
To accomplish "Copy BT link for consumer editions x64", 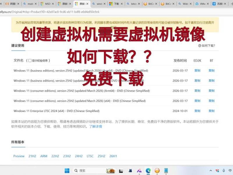I will click(211, 101).
